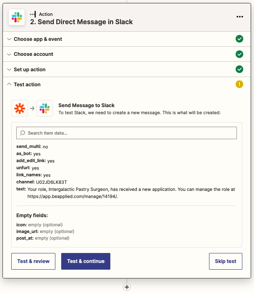Image resolution: width=254 pixels, height=293 pixels.
Task: Expand the Choose account section
Action: 33,54
